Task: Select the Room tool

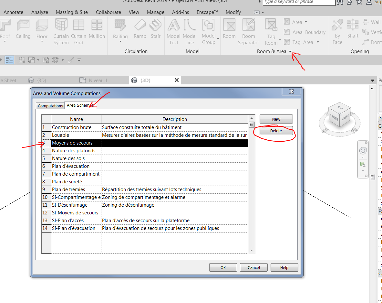Action: tap(229, 29)
